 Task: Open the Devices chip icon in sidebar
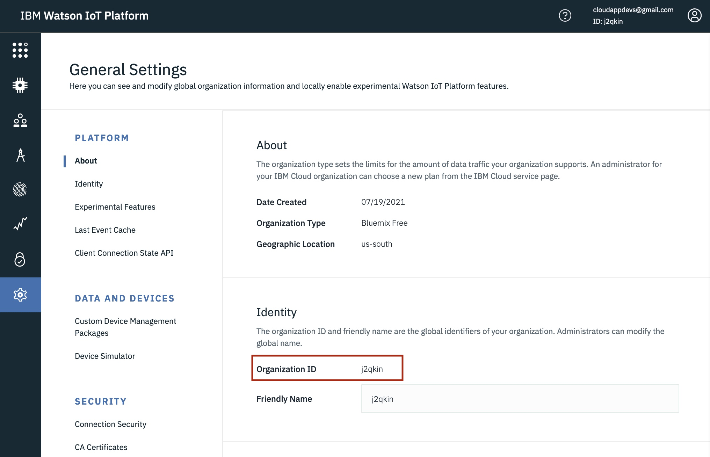[20, 85]
